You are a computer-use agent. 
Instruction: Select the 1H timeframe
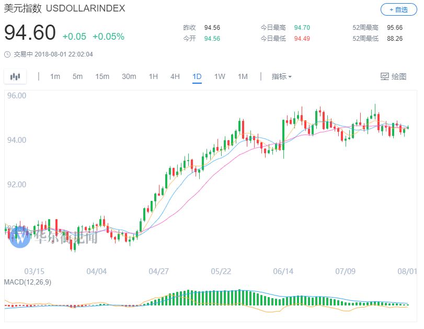click(x=153, y=76)
